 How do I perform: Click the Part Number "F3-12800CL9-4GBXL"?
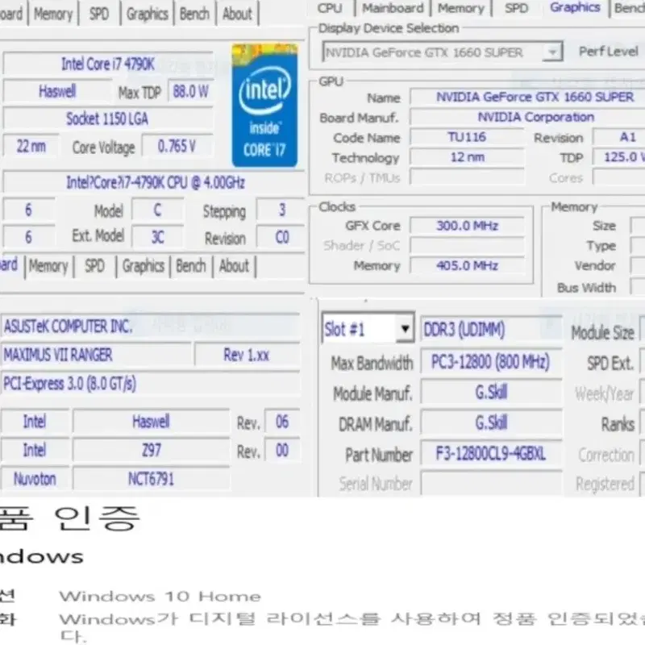click(491, 454)
